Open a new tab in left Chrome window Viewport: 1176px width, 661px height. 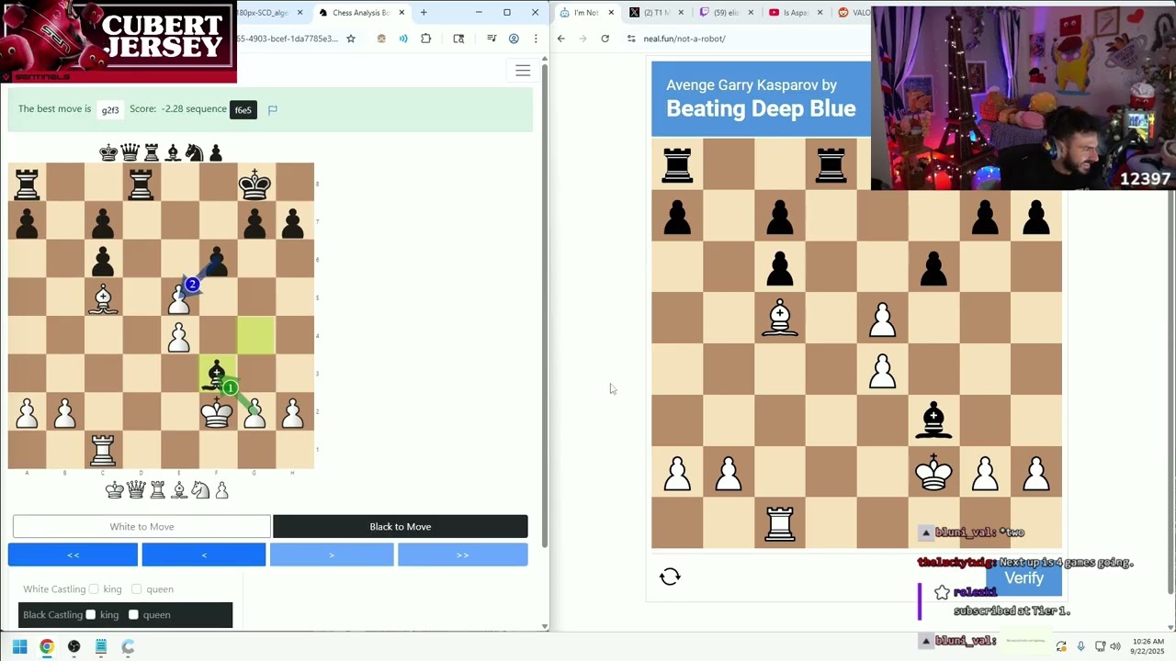(424, 13)
